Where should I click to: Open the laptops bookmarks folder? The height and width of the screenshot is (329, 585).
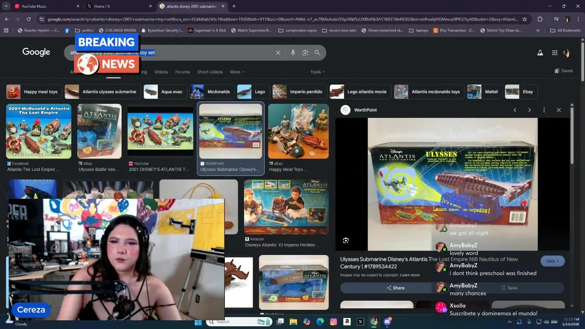418,31
